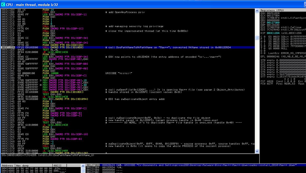
Task: Select the Z flag in the registers pane
Action: pyautogui.click(x=263, y=44)
